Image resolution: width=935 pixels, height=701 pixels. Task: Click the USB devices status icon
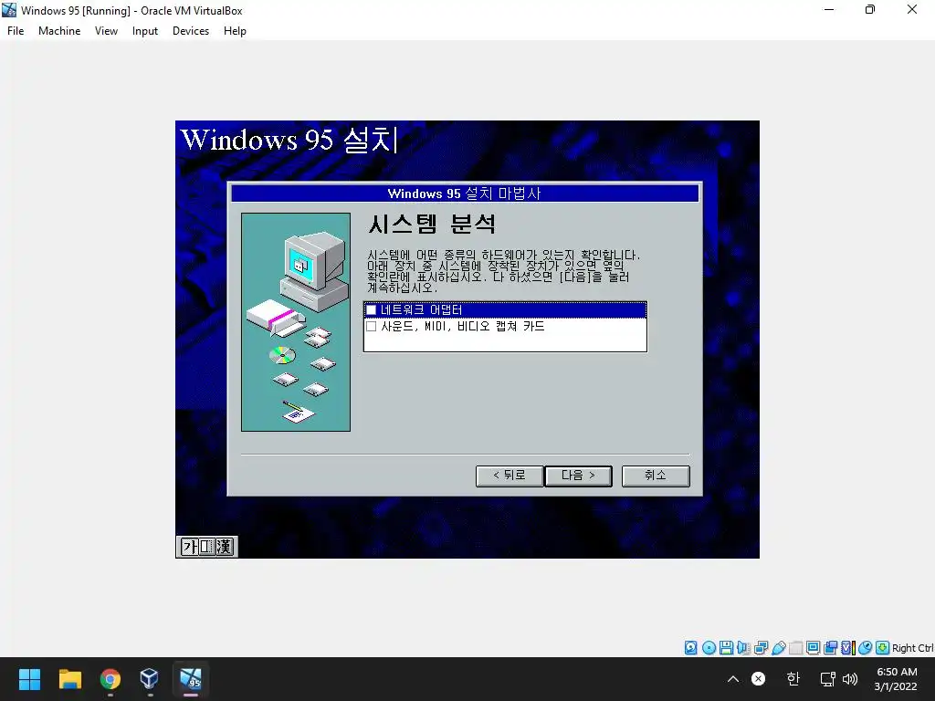tap(778, 648)
